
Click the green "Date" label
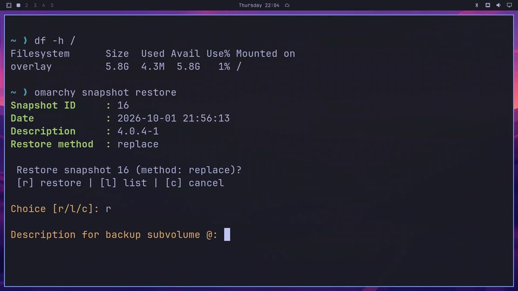pyautogui.click(x=22, y=118)
